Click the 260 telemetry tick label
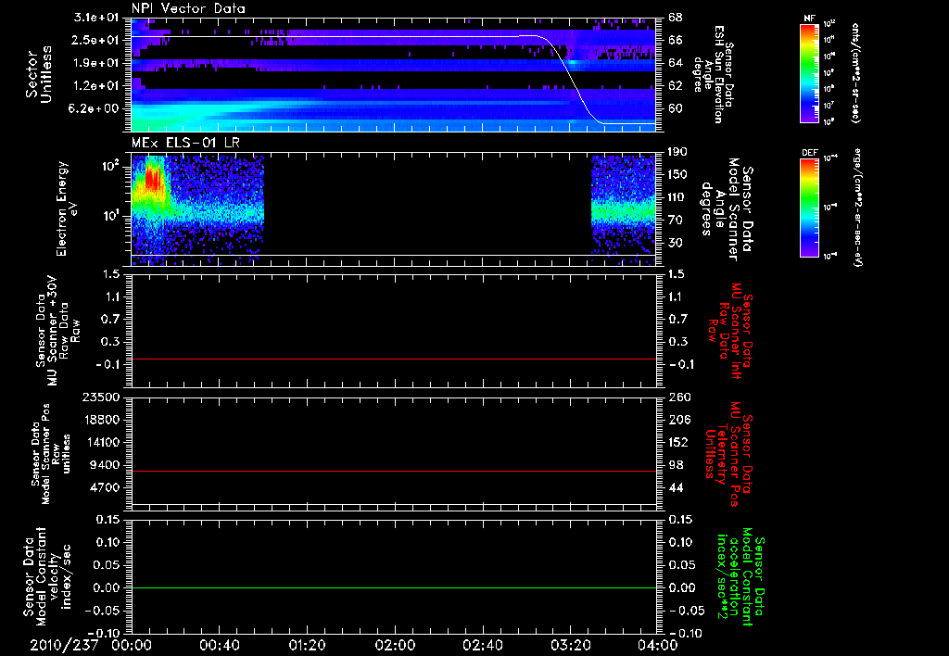This screenshot has height=656, width=949. click(677, 397)
